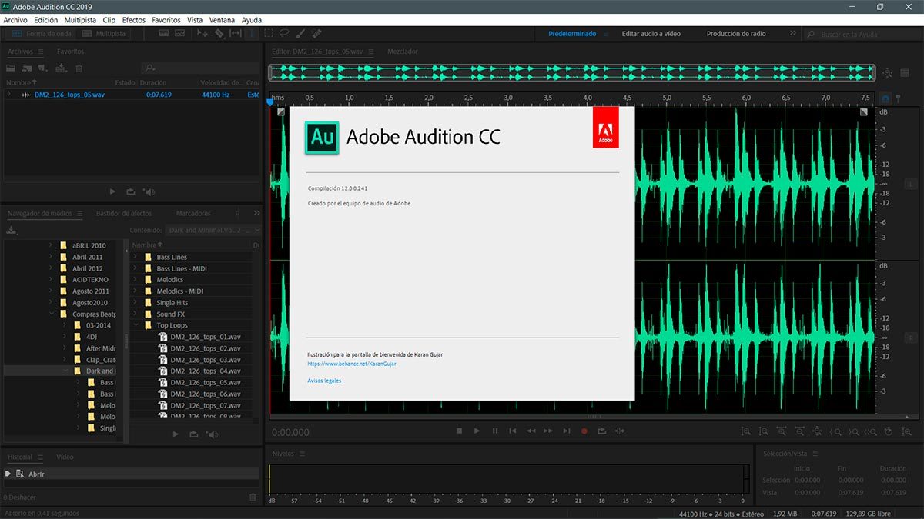The height and width of the screenshot is (519, 924).
Task: Select Predeterminado workspace
Action: [572, 34]
